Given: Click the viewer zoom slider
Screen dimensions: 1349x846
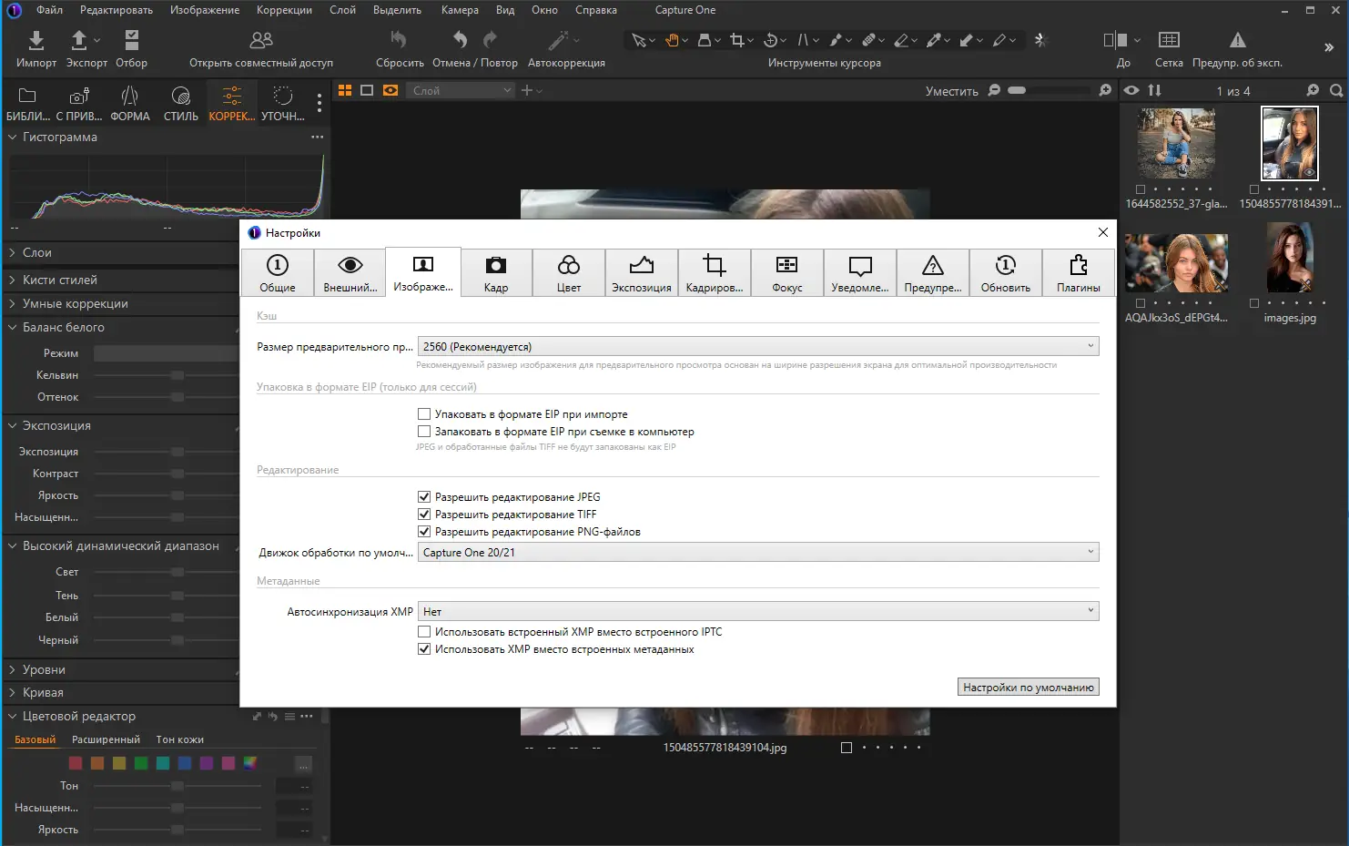Looking at the screenshot, I should tap(1047, 90).
